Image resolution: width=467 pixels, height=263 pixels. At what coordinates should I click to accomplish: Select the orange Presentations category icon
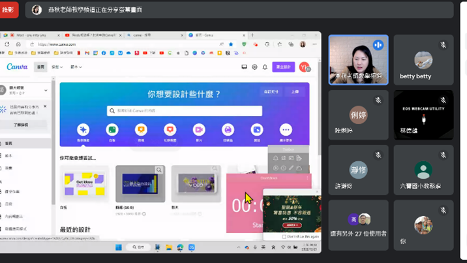(x=141, y=130)
